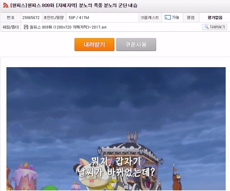Click the orange RSS feed icon
The height and width of the screenshot is (191, 230).
[x=6, y=5]
